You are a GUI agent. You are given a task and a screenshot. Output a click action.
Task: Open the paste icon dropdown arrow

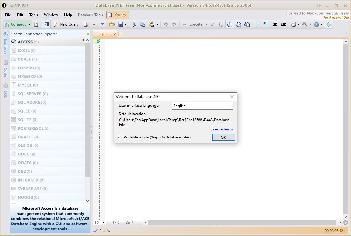click(158, 24)
